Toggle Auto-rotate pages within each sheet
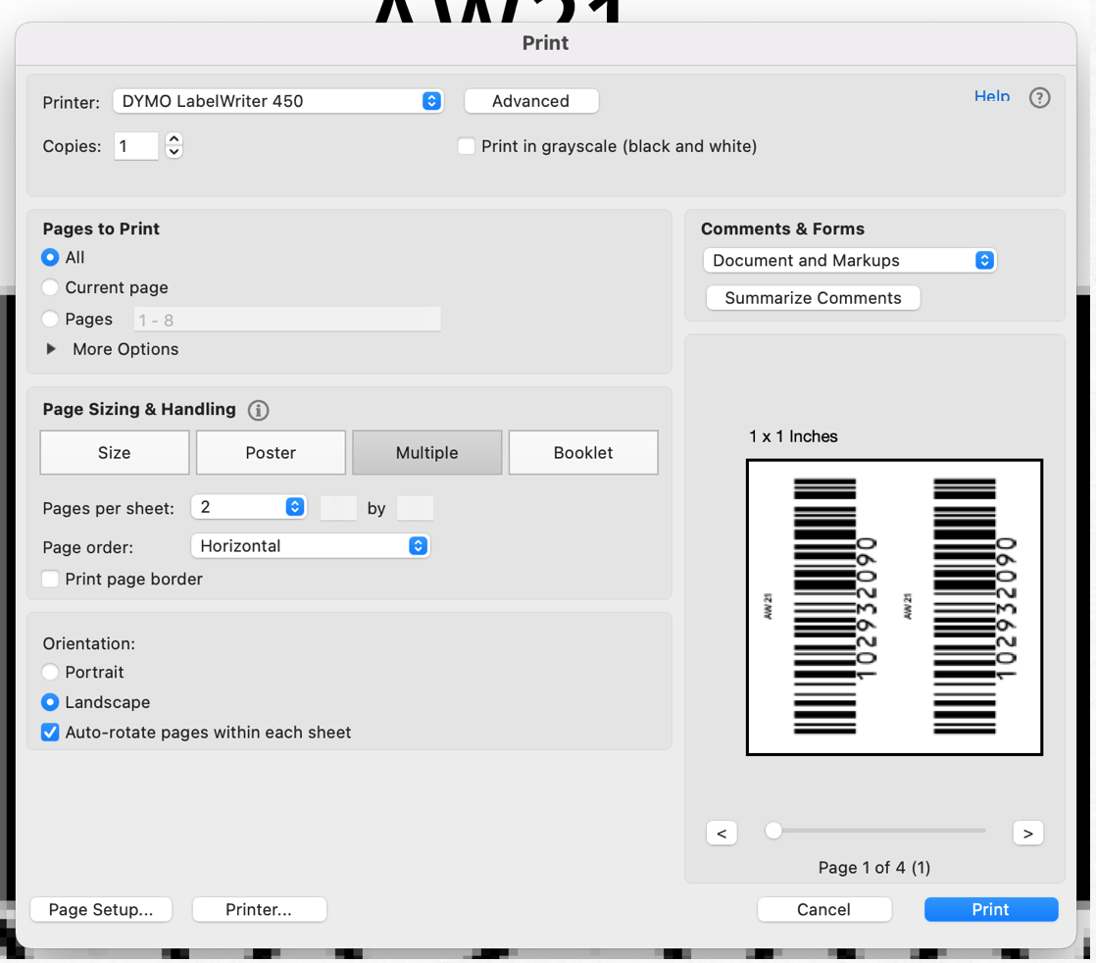 click(x=50, y=733)
